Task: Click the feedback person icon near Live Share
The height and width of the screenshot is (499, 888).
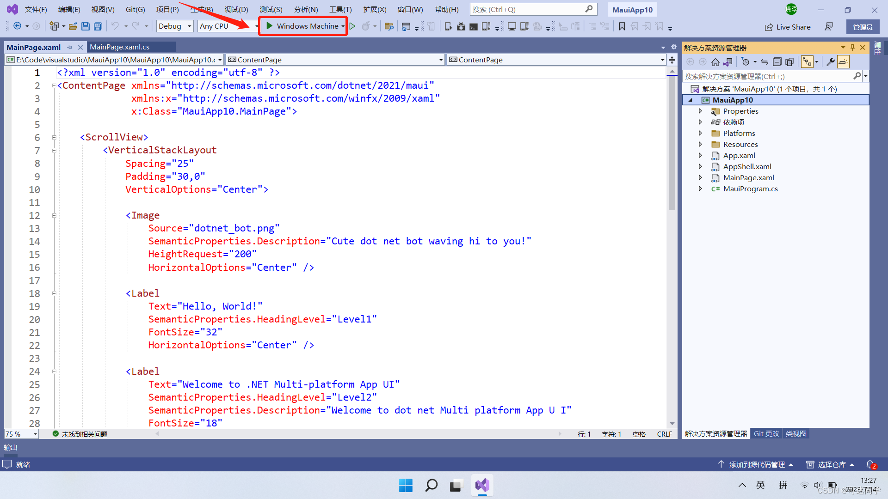Action: click(x=829, y=27)
